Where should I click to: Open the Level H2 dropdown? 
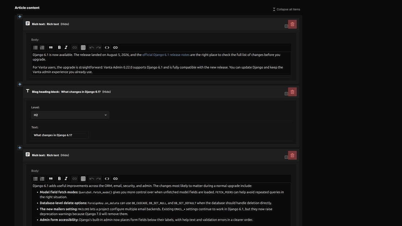tap(70, 115)
